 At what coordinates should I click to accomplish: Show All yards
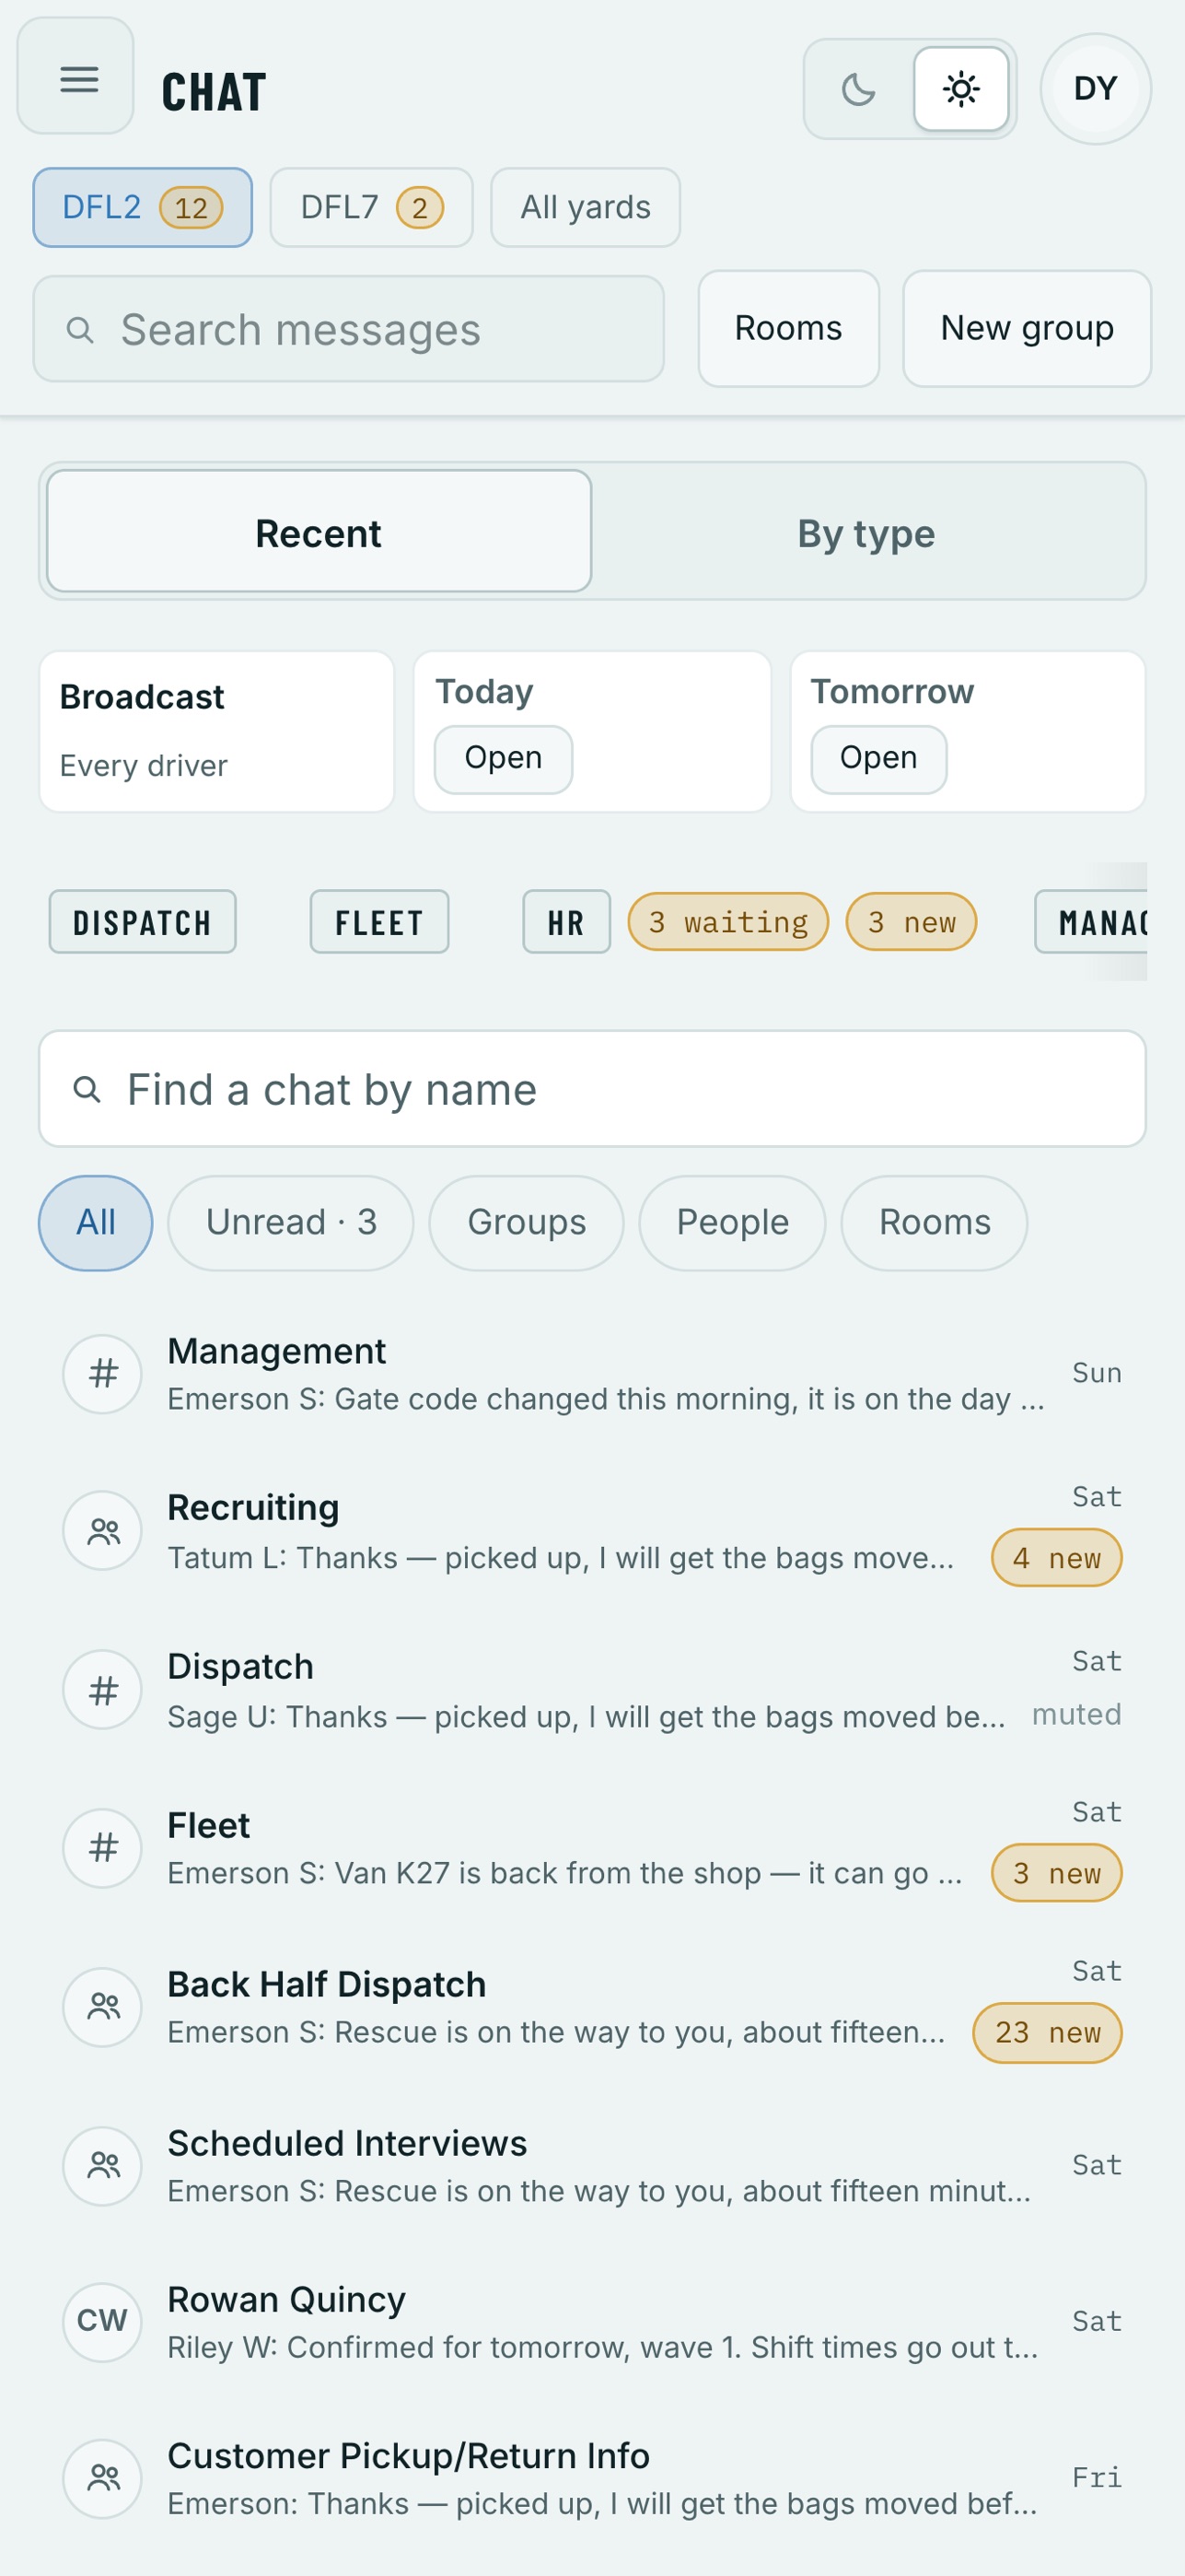(586, 207)
